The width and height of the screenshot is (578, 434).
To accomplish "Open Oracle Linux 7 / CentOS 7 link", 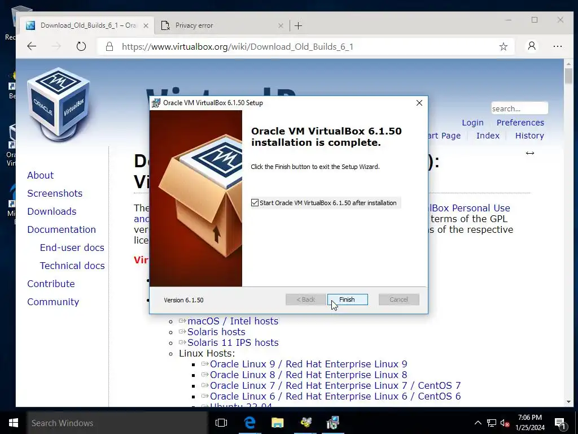I will pyautogui.click(x=335, y=385).
